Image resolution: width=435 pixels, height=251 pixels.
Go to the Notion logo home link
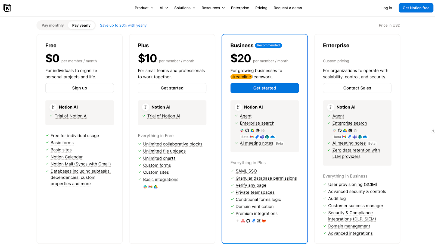7,8
